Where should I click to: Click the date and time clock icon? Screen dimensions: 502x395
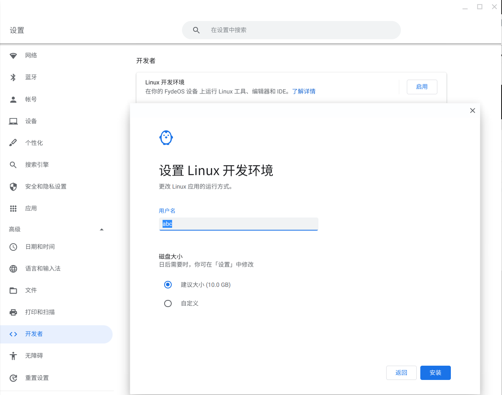coord(13,247)
